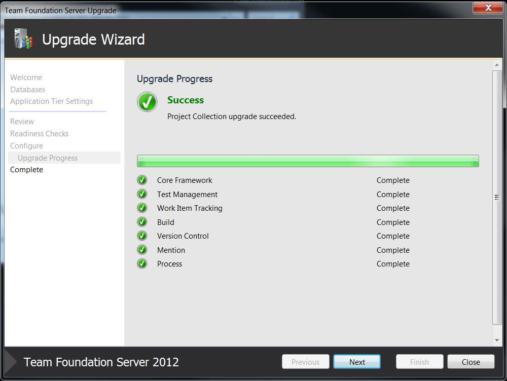Click Complete status for Build
Viewport: 507px width, 381px height.
click(393, 222)
